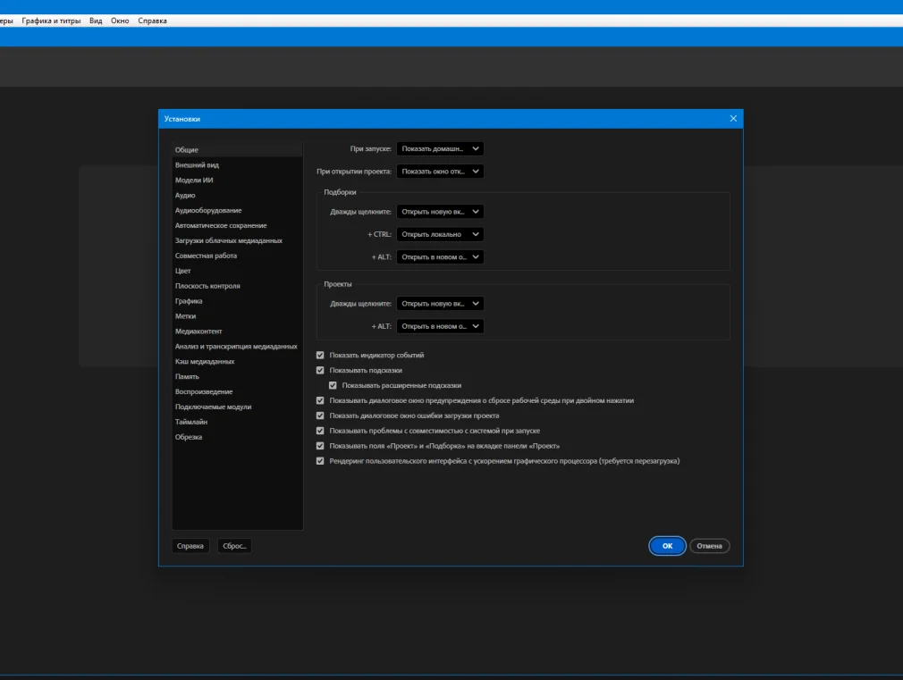Select Автоматическое сохранение settings category
The width and height of the screenshot is (903, 680).
coord(220,226)
